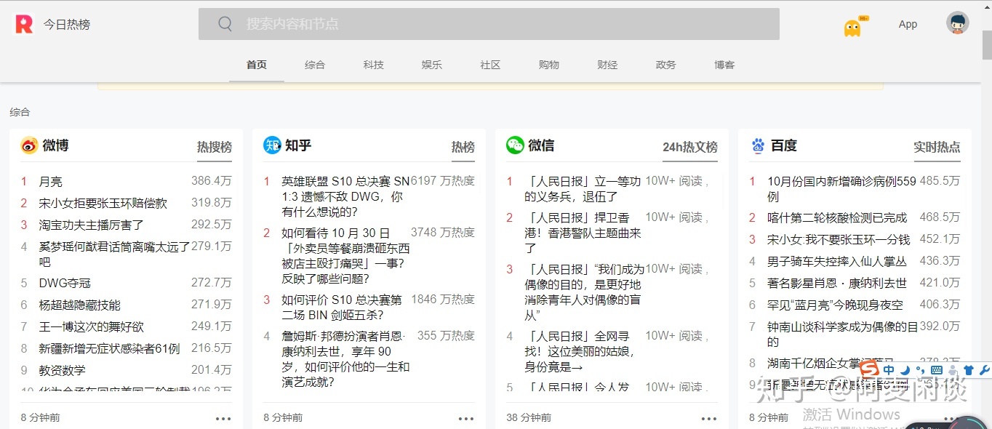
Task: Open WeChat article 香港警队主题曲来了
Action: [x=583, y=233]
